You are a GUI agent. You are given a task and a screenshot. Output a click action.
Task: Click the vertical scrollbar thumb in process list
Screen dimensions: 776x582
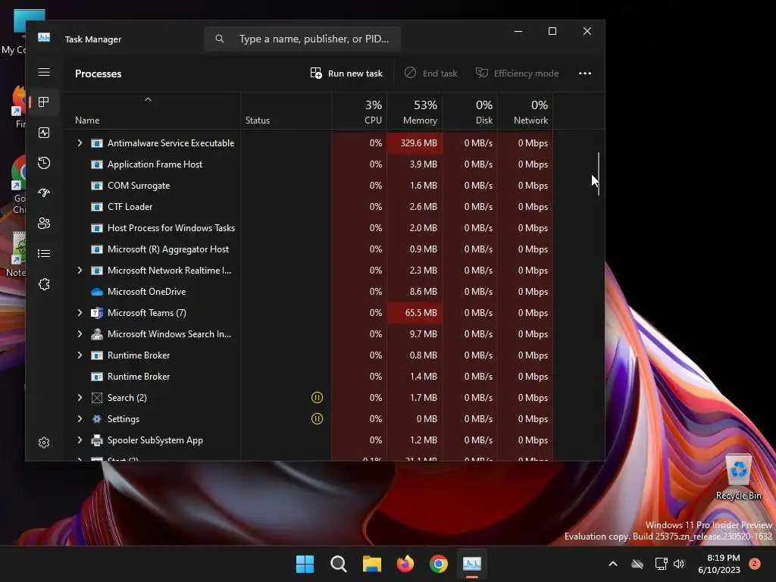click(x=599, y=174)
